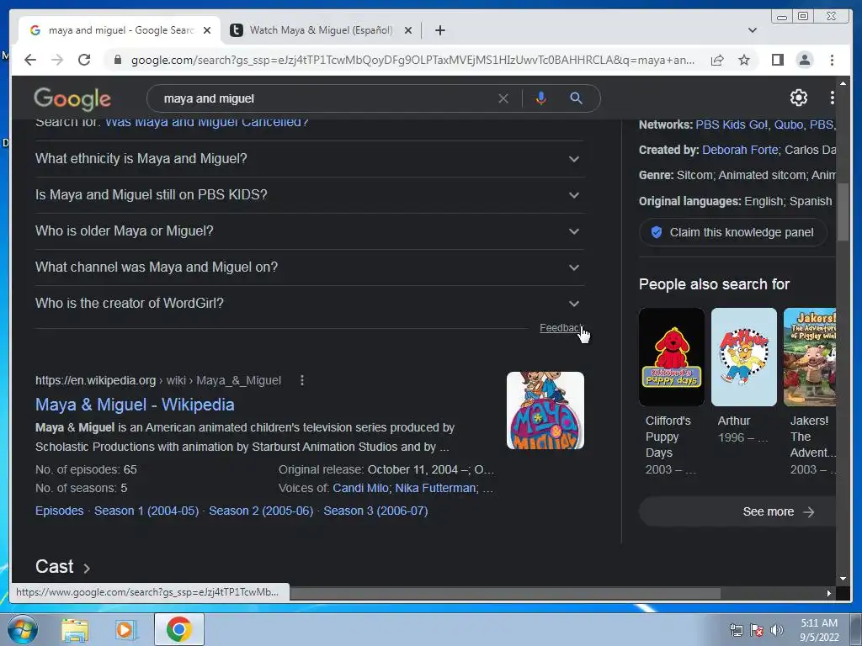The width and height of the screenshot is (862, 646).
Task: Select the maya and miguel Google Search tab
Action: click(x=121, y=30)
